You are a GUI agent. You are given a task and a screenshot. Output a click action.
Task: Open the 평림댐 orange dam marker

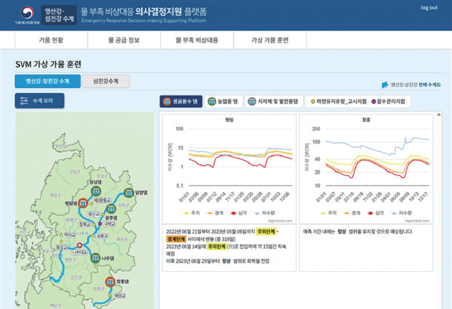[x=83, y=203]
